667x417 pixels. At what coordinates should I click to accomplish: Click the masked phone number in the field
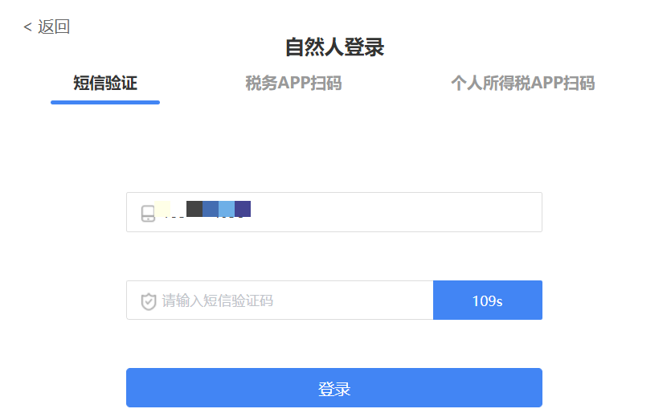[x=203, y=210]
